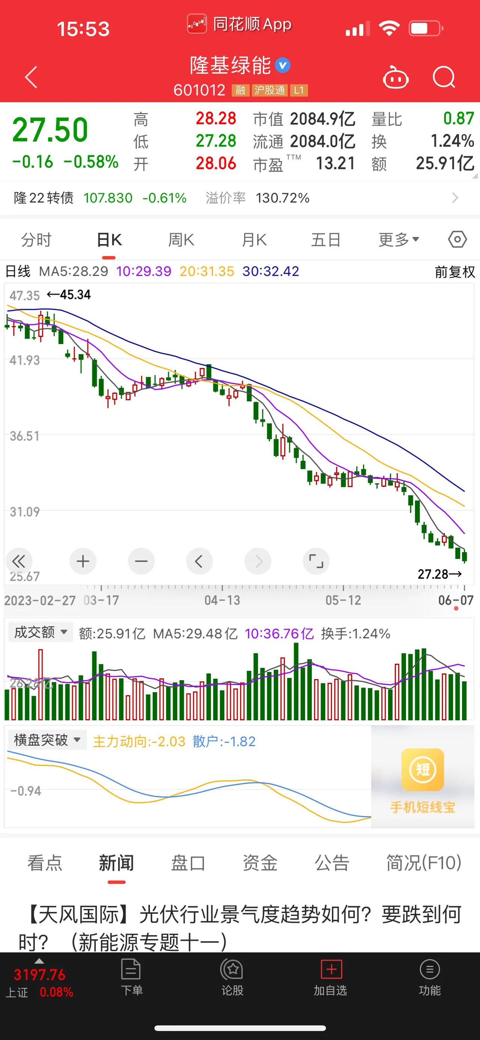This screenshot has height=1040, width=480.
Task: Move chart left with arrow icon
Action: (199, 561)
